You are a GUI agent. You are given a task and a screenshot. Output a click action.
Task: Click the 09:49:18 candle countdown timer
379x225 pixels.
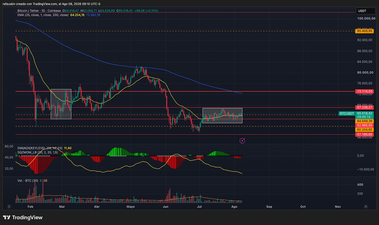[x=364, y=117]
